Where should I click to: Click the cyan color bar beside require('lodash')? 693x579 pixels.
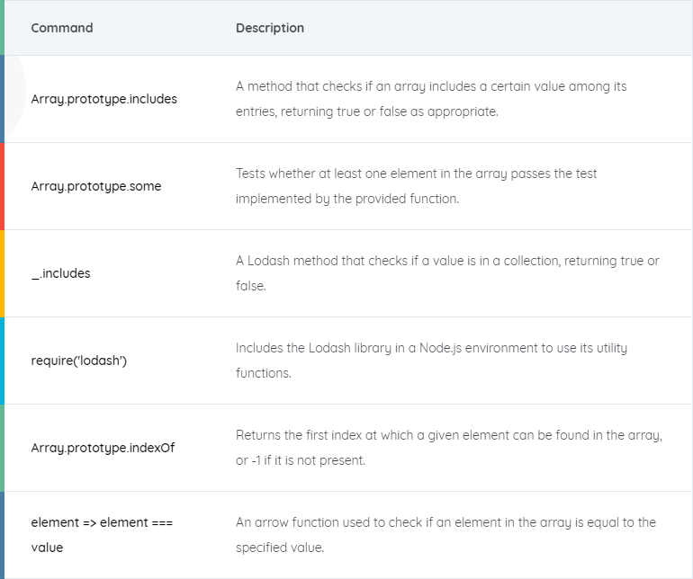(x=2, y=361)
